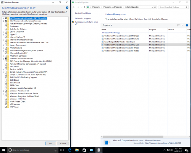Screen dimensions: 191x153
Task: Open help in the Windows Features dialog
Action: click(67, 8)
